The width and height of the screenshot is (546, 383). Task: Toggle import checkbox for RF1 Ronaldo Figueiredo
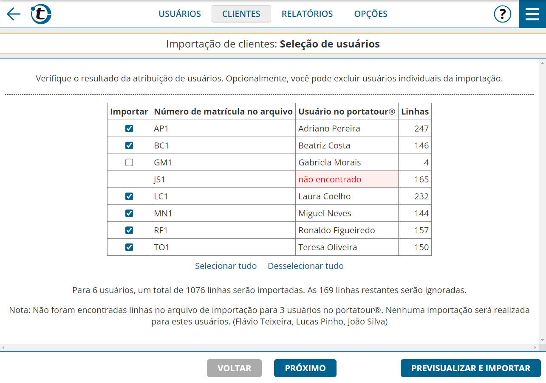pyautogui.click(x=129, y=230)
